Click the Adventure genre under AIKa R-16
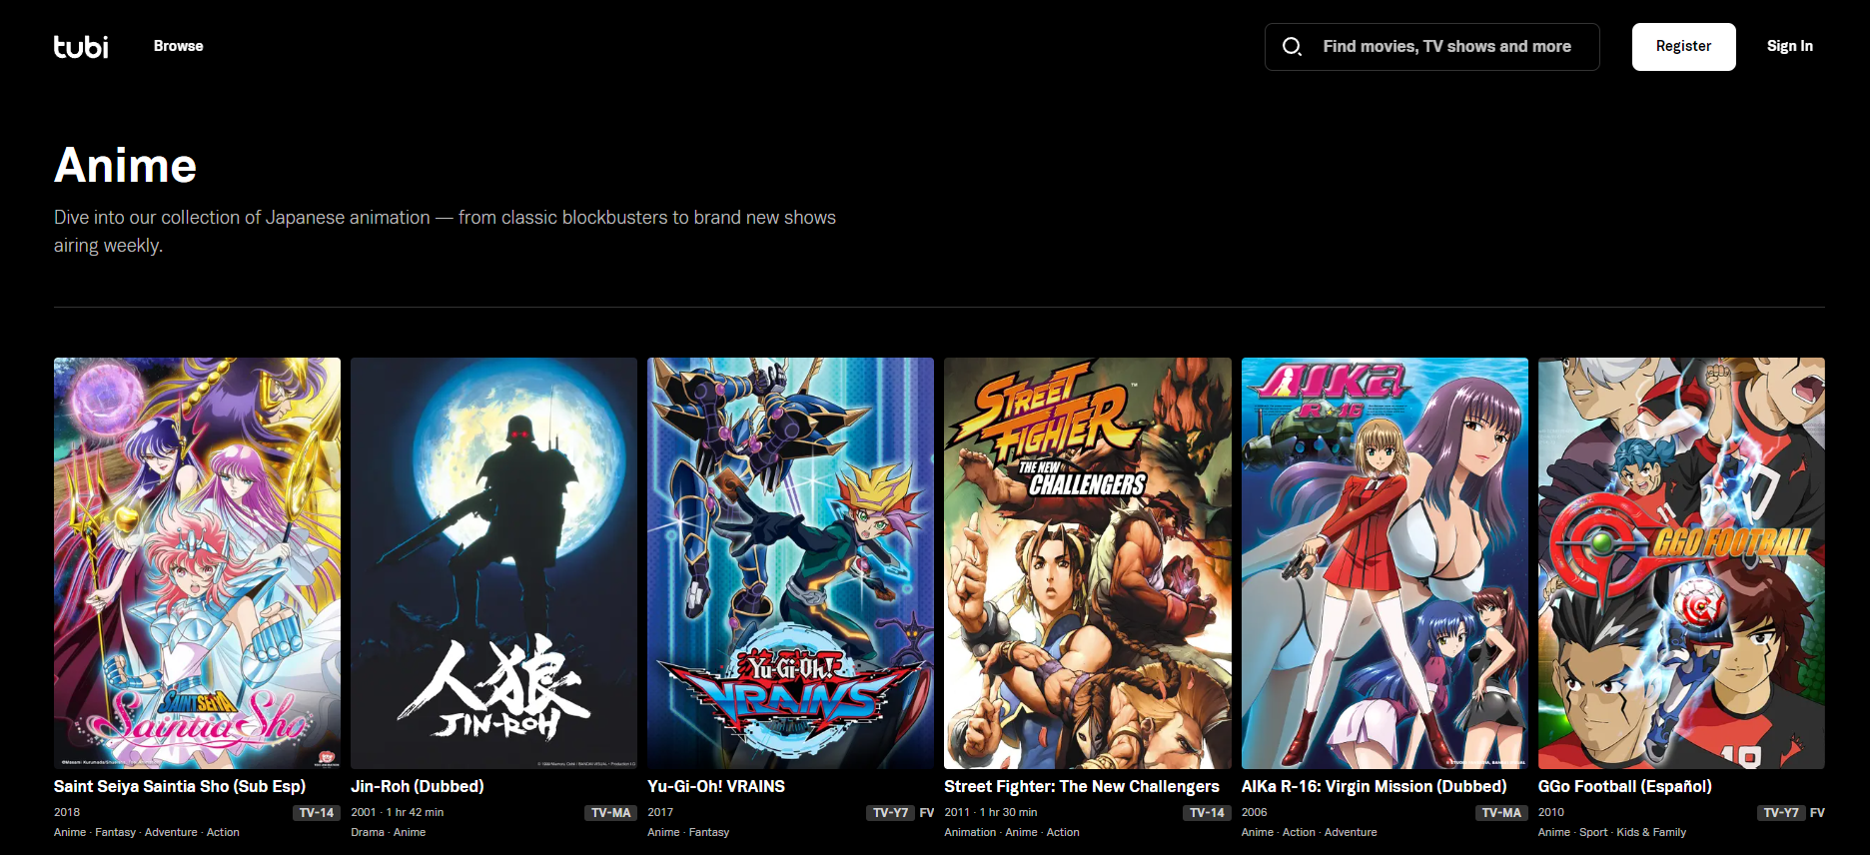This screenshot has width=1870, height=855. point(1351,832)
